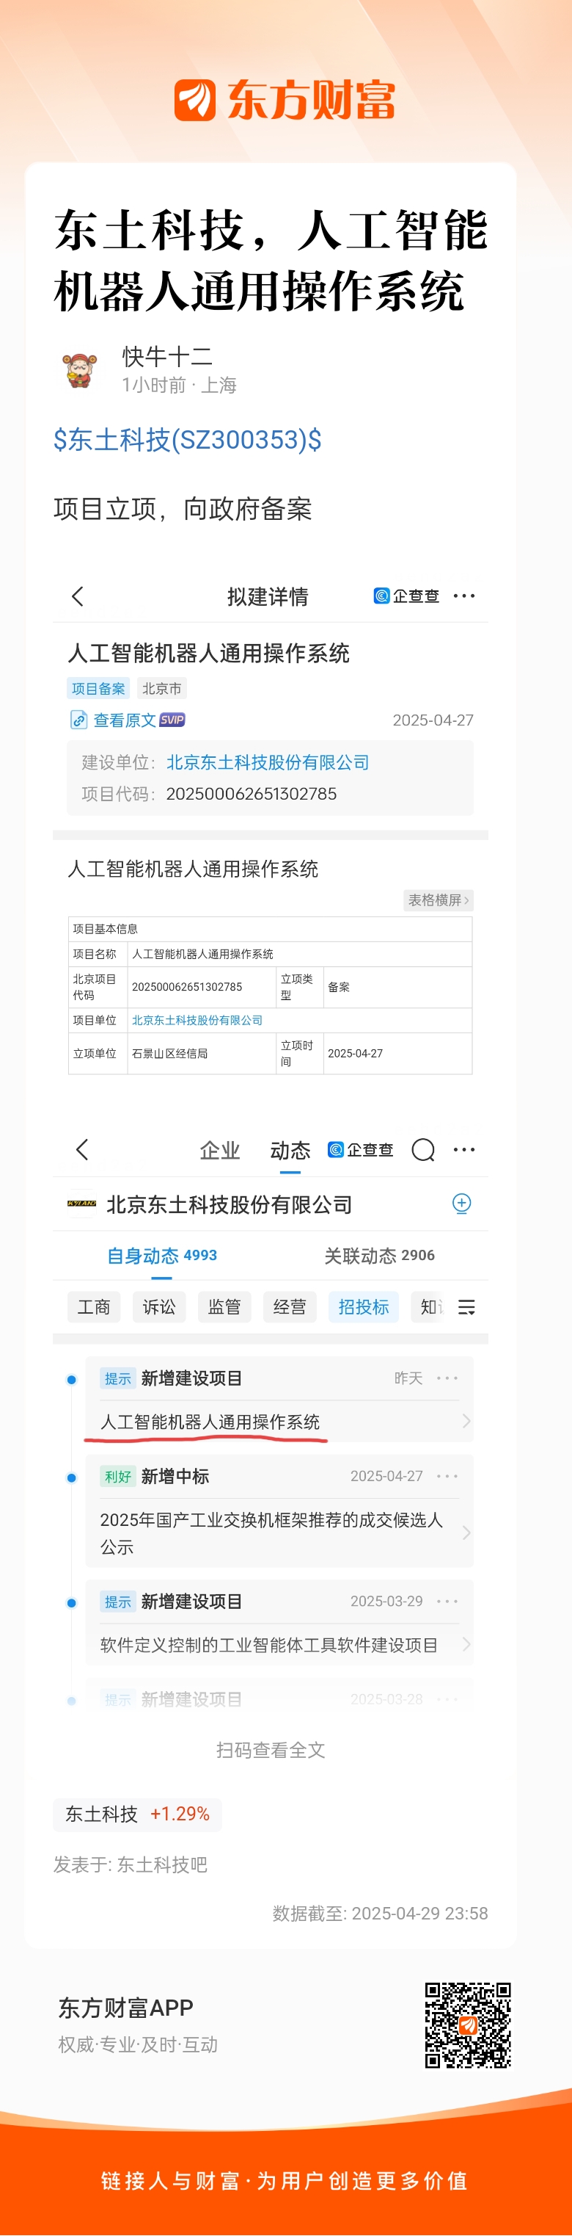Toggle the 招投标 filter
Viewport: 572px width, 2236px height.
coord(363,1307)
